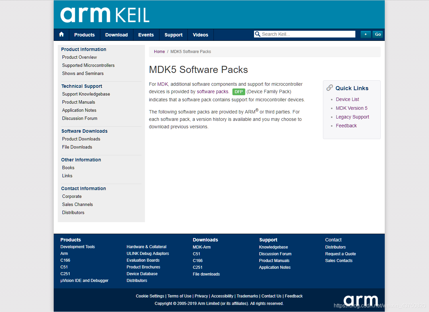The height and width of the screenshot is (312, 429).
Task: Click the search magnifier icon
Action: click(257, 34)
